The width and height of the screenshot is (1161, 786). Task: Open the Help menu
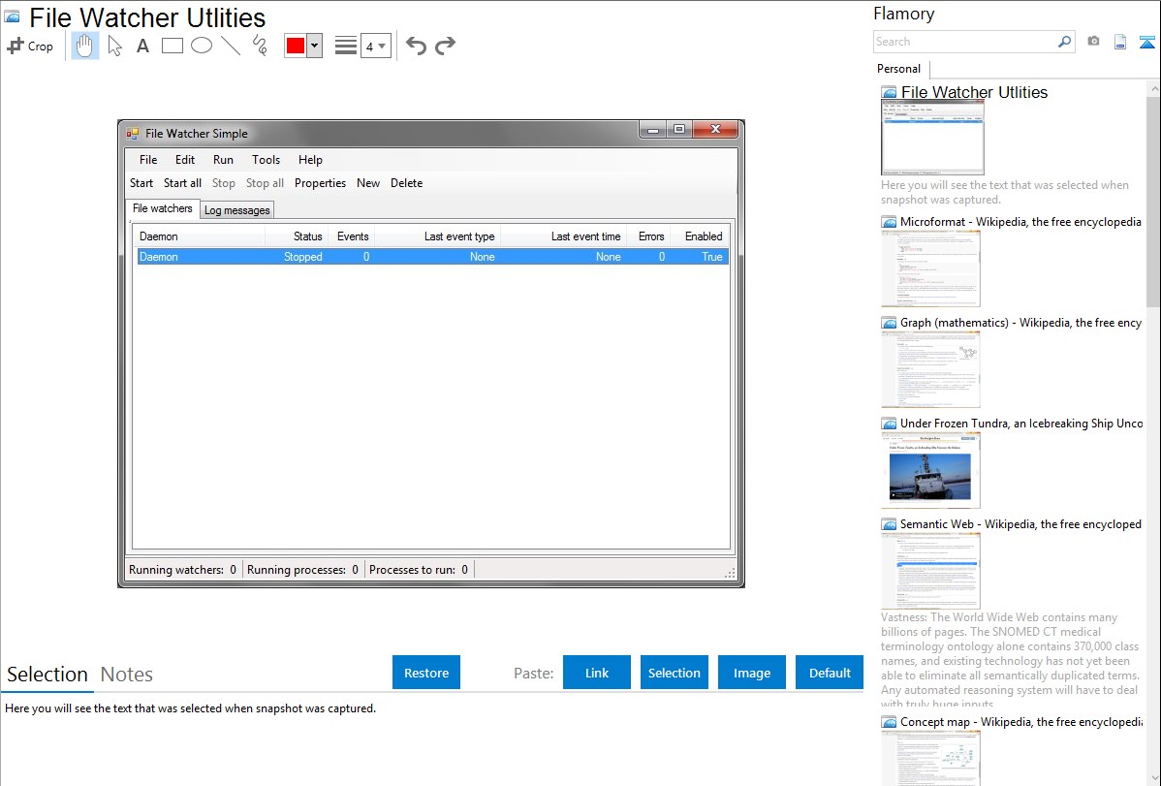pos(310,159)
